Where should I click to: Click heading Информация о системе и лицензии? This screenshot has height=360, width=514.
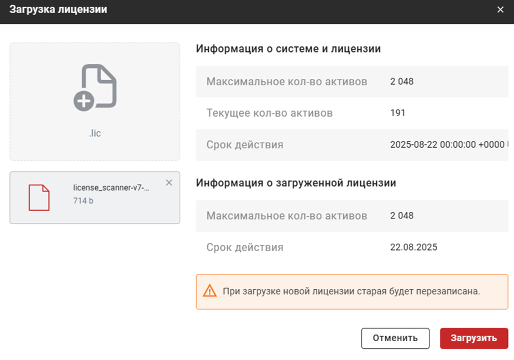[289, 49]
